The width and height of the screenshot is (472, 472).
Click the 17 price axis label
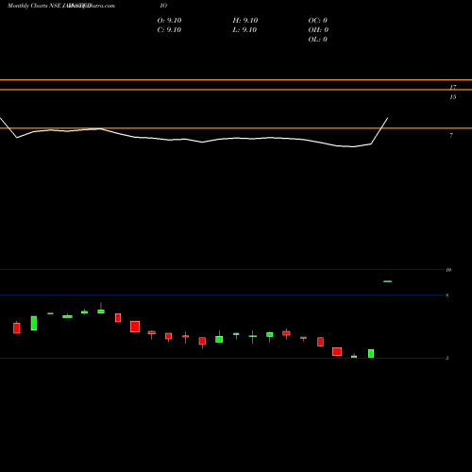[x=453, y=87]
